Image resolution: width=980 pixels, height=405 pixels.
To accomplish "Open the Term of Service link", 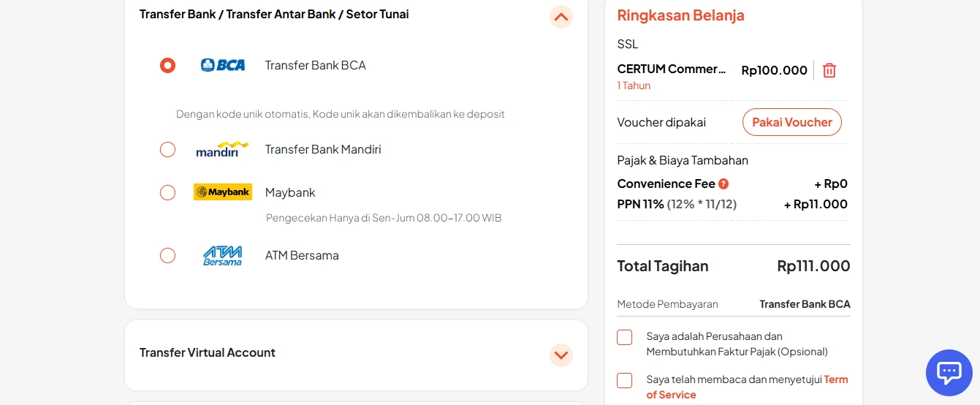I will (835, 379).
